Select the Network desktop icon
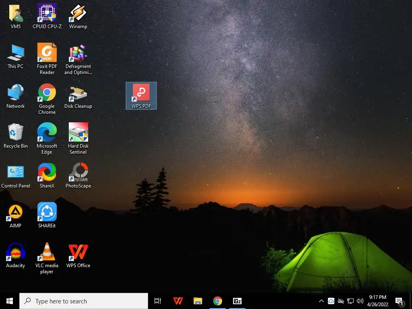 tap(16, 96)
